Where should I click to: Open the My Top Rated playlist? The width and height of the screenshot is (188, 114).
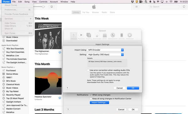(x=12, y=92)
